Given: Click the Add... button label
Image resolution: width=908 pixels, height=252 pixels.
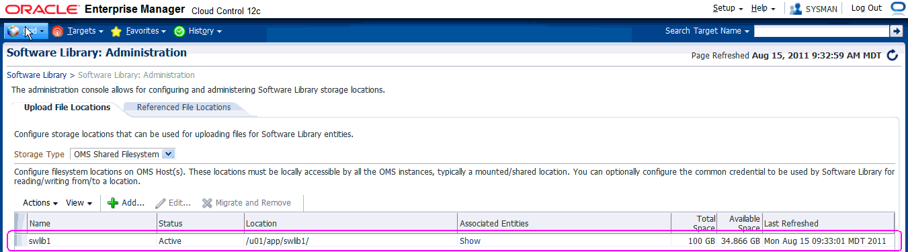Looking at the screenshot, I should click(x=133, y=203).
